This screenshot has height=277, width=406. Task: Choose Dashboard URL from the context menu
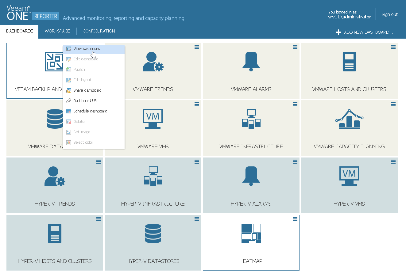coord(94,101)
